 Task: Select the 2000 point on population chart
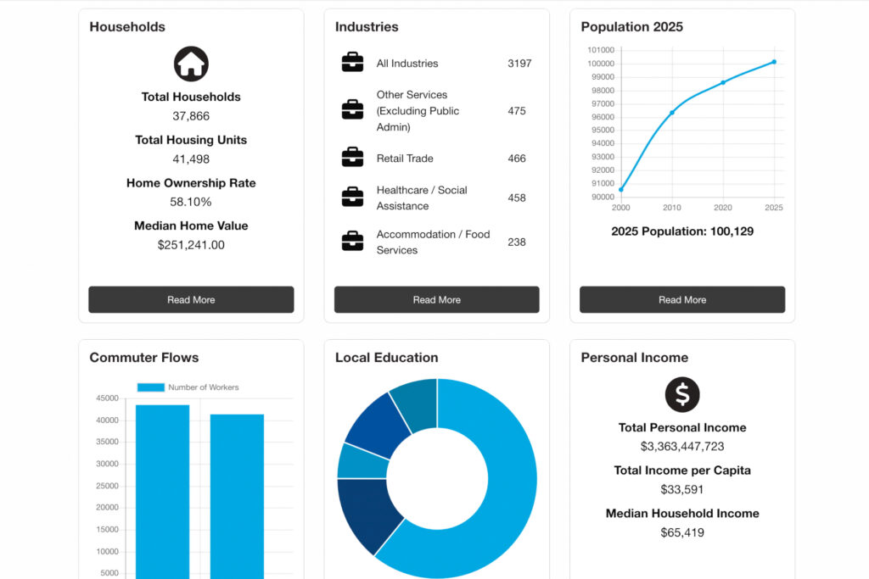[x=621, y=189]
